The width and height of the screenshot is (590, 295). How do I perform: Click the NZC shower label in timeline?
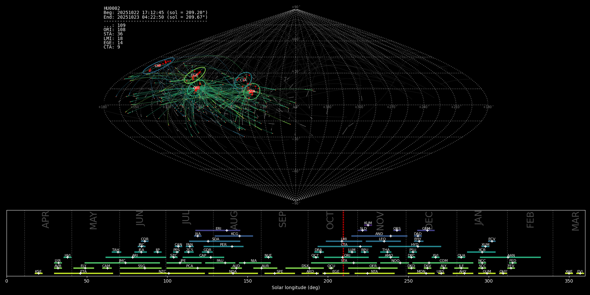coord(163,272)
